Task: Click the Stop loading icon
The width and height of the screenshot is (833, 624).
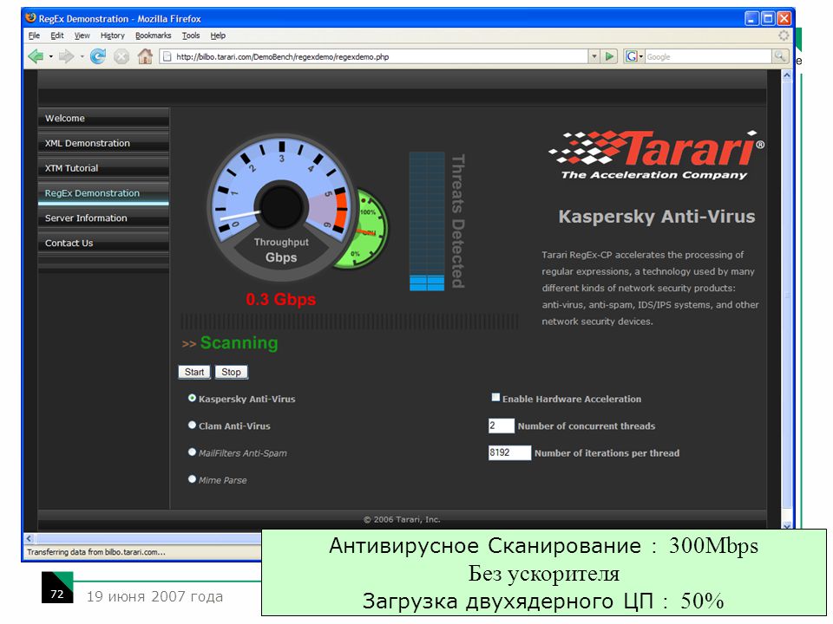Action: pos(121,56)
